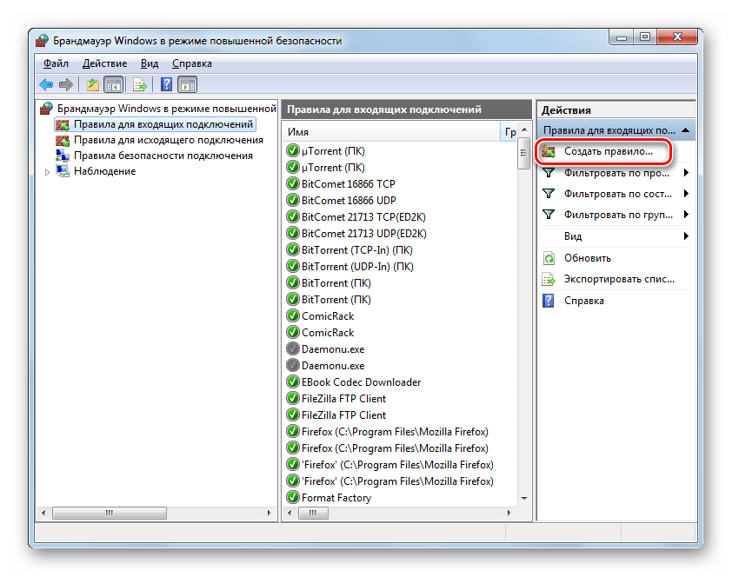Select the first Daemonu.exe rule
Image resolution: width=732 pixels, height=577 pixels.
coord(333,349)
